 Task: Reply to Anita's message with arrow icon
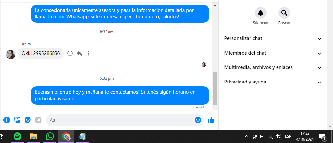79,53
